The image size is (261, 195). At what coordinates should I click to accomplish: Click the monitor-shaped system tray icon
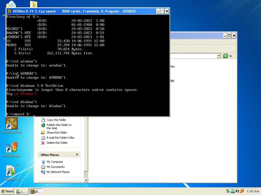coord(232,191)
